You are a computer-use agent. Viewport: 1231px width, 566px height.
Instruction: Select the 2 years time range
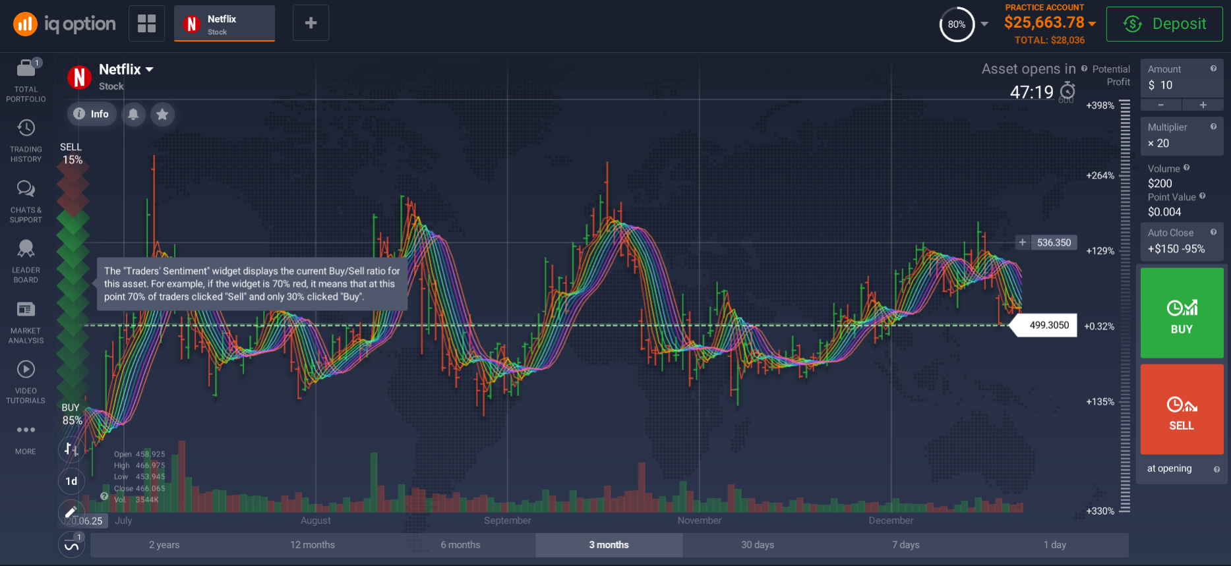click(164, 545)
